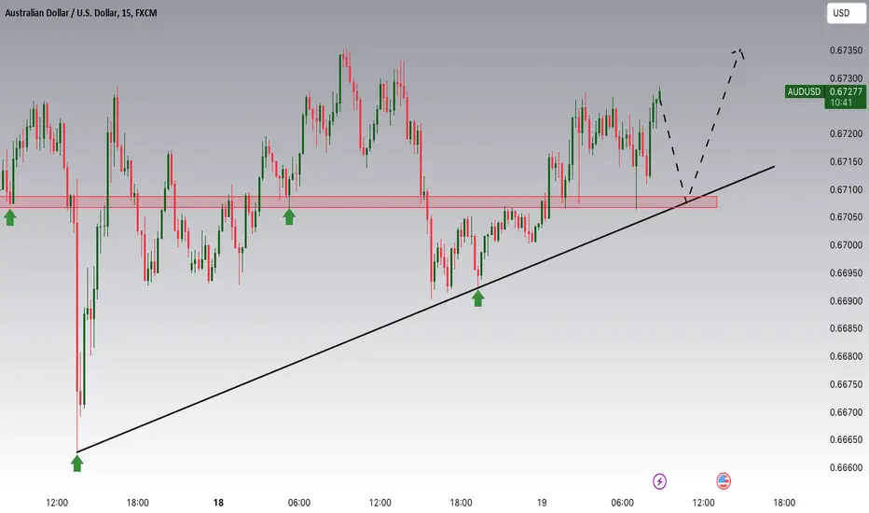869x513 pixels.
Task: Click the 0.66600 price axis label
Action: click(x=846, y=467)
